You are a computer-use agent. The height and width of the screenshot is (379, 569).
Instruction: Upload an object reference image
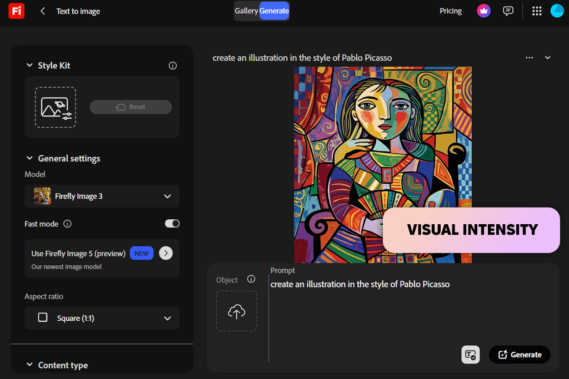coord(237,311)
